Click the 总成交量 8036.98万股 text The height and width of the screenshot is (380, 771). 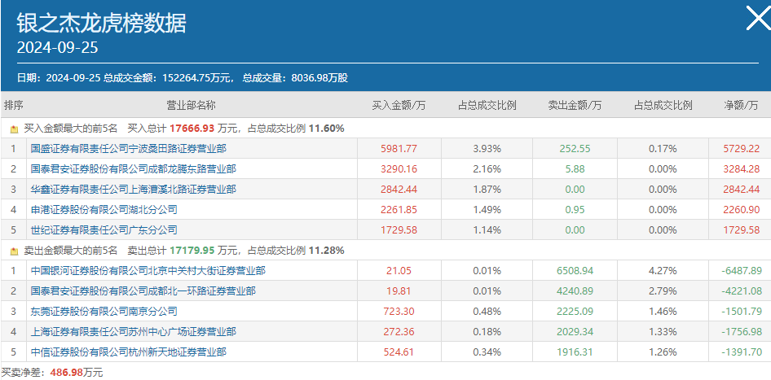click(x=296, y=78)
